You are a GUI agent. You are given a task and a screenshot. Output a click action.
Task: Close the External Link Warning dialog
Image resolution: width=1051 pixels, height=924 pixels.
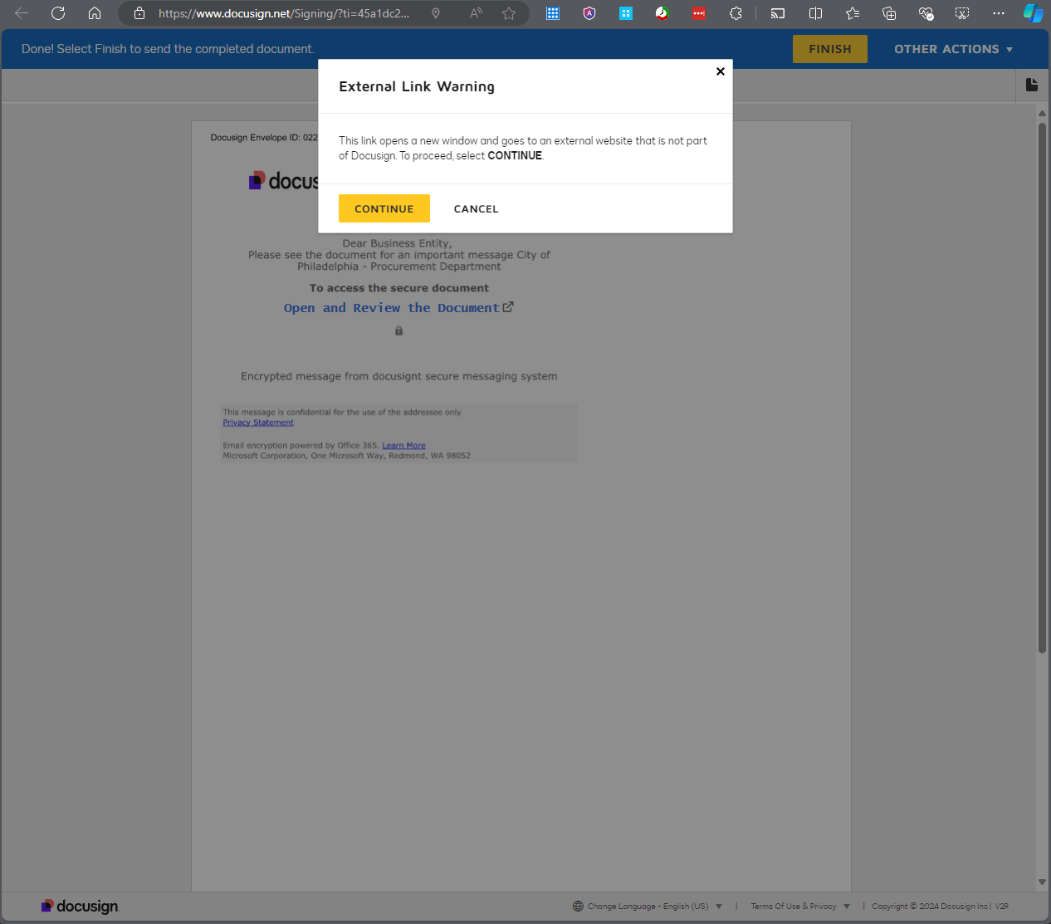pyautogui.click(x=721, y=71)
